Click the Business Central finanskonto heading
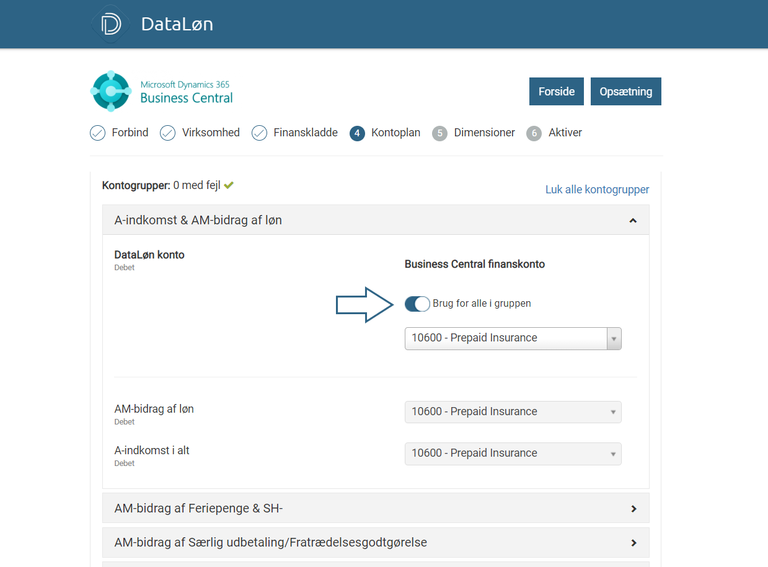Screen dimensions: 768x567 pos(475,264)
